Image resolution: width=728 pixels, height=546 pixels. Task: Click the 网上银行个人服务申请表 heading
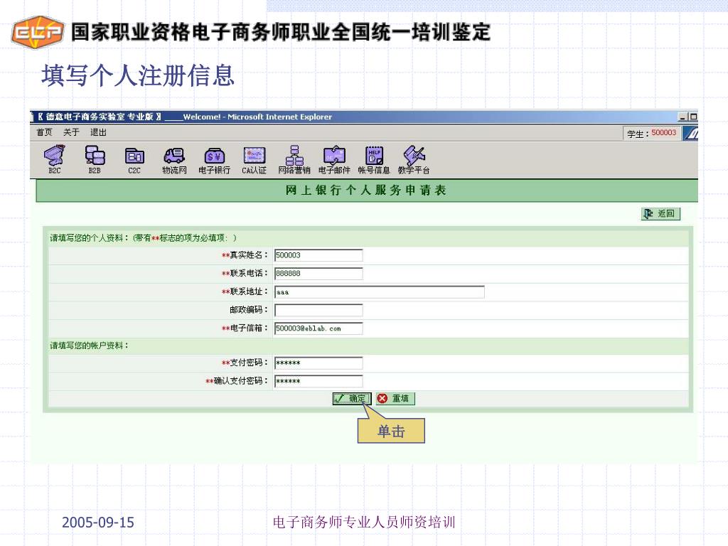[366, 191]
